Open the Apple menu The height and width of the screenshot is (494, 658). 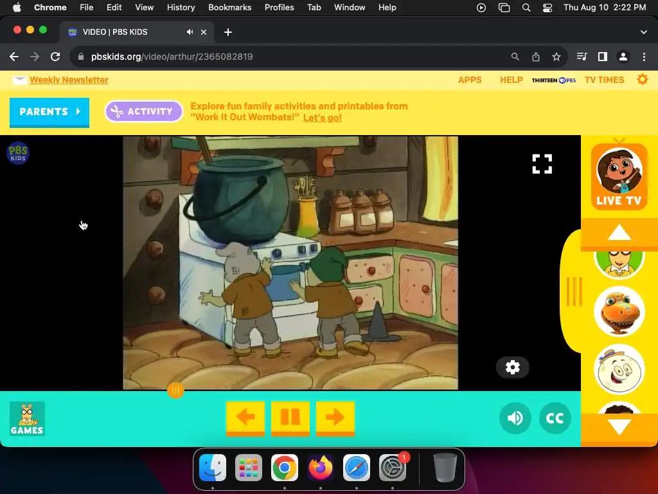click(x=17, y=7)
